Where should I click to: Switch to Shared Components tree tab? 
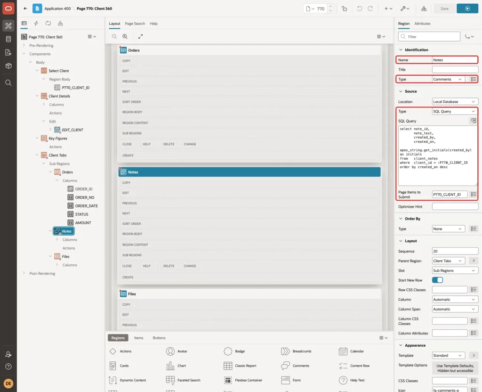pos(60,24)
